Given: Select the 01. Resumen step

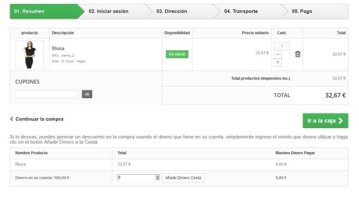Looking at the screenshot, I should [47, 12].
